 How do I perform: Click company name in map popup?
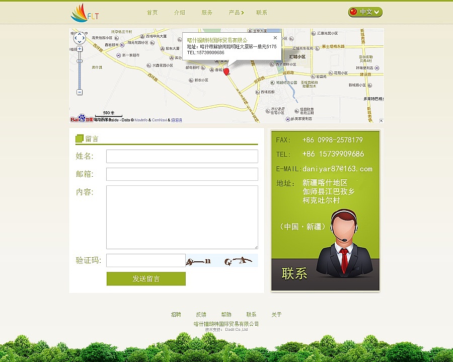pyautogui.click(x=217, y=40)
